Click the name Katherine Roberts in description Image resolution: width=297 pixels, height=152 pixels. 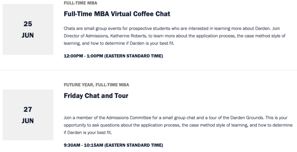(x=128, y=36)
